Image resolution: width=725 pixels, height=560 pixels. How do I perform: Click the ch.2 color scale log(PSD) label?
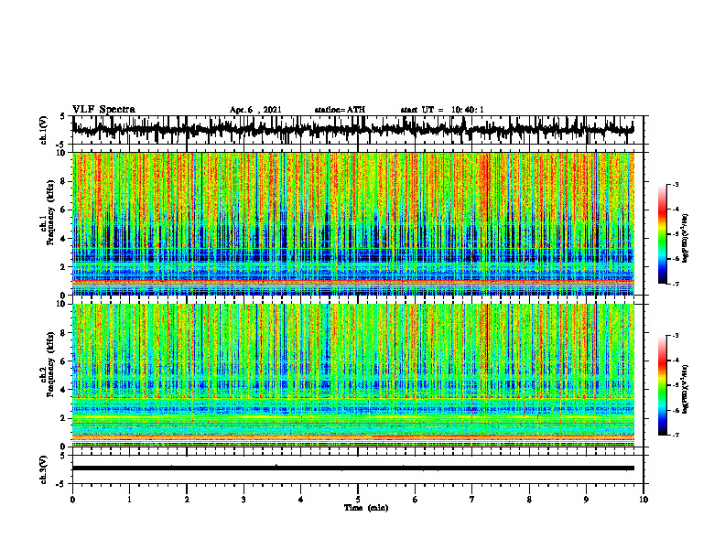[686, 390]
